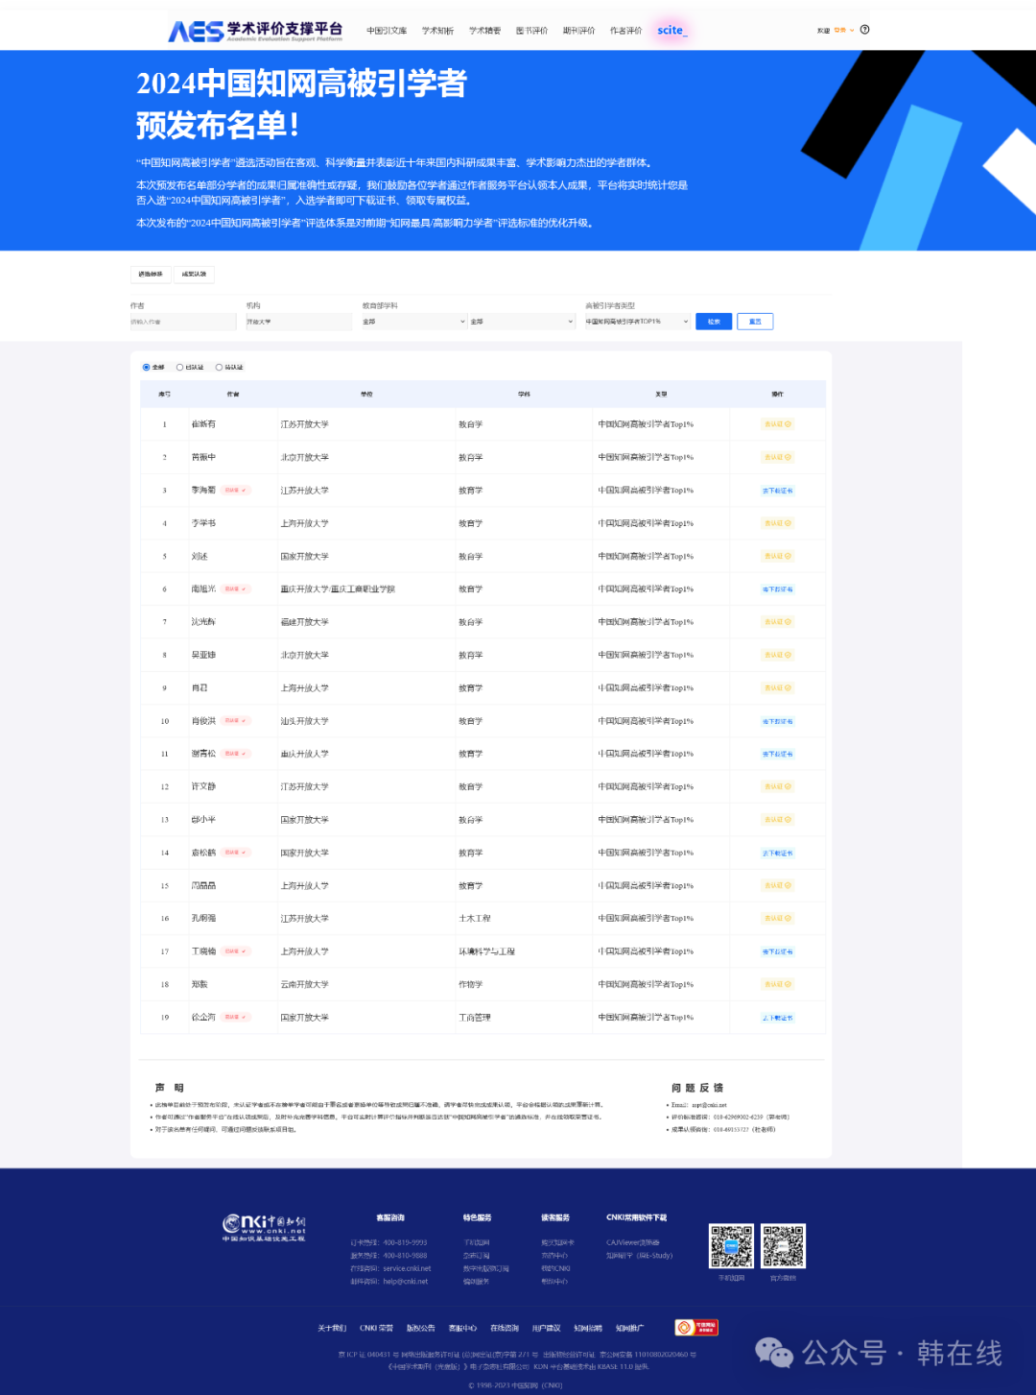Open the 中国引文库 menu item
The width and height of the screenshot is (1036, 1395).
point(387,31)
